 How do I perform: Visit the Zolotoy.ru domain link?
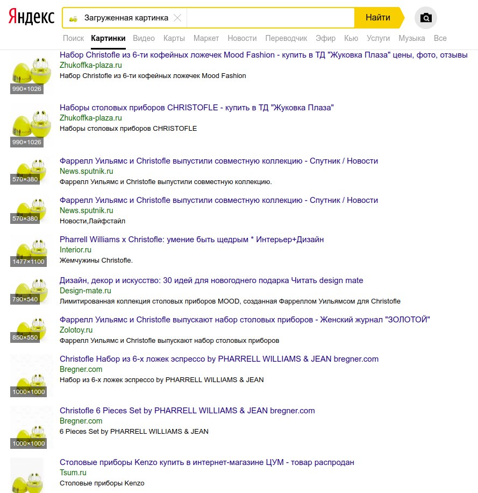pyautogui.click(x=76, y=330)
